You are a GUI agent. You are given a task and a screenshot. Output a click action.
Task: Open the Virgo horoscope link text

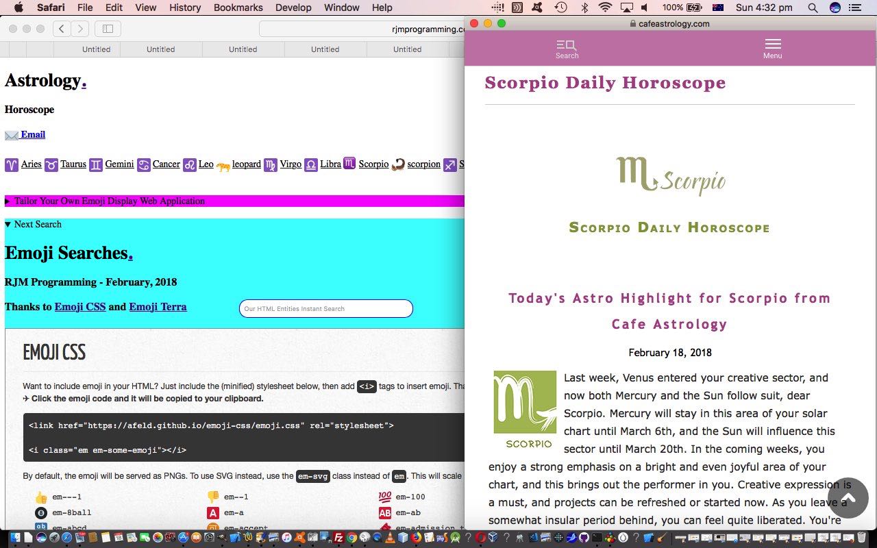(x=291, y=164)
